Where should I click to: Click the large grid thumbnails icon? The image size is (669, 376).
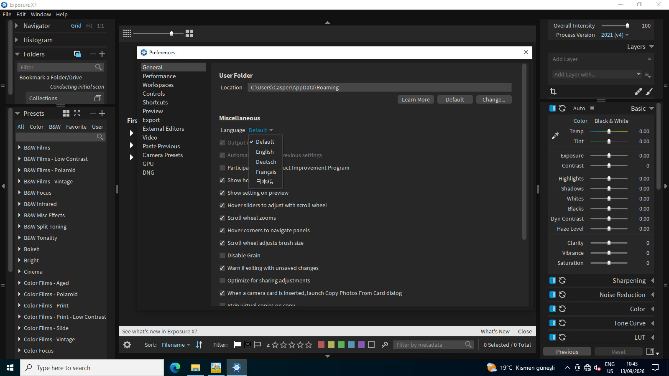click(189, 33)
